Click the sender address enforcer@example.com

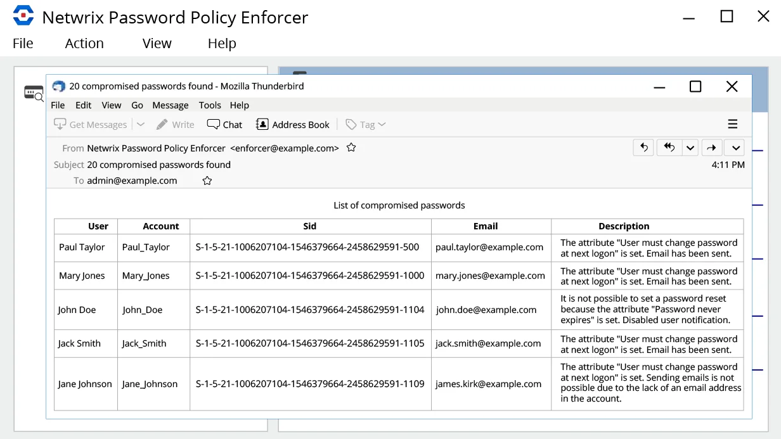point(285,148)
